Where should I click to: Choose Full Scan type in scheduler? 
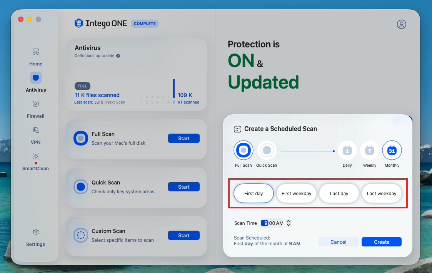pos(243,150)
